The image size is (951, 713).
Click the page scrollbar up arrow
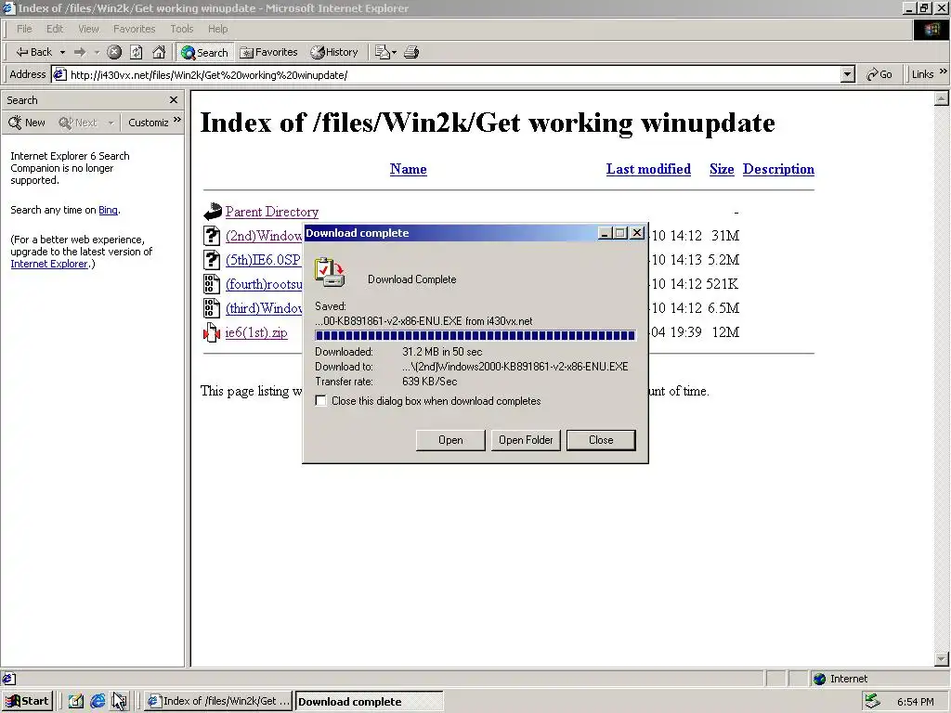click(942, 98)
